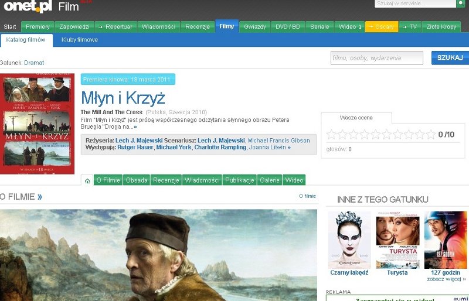Click the Dramat genre link
The height and width of the screenshot is (301, 469).
pos(34,63)
